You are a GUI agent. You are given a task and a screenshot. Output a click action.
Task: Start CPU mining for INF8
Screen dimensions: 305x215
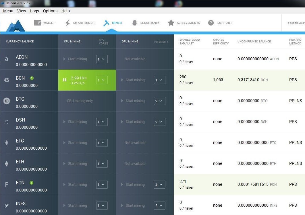75,206
